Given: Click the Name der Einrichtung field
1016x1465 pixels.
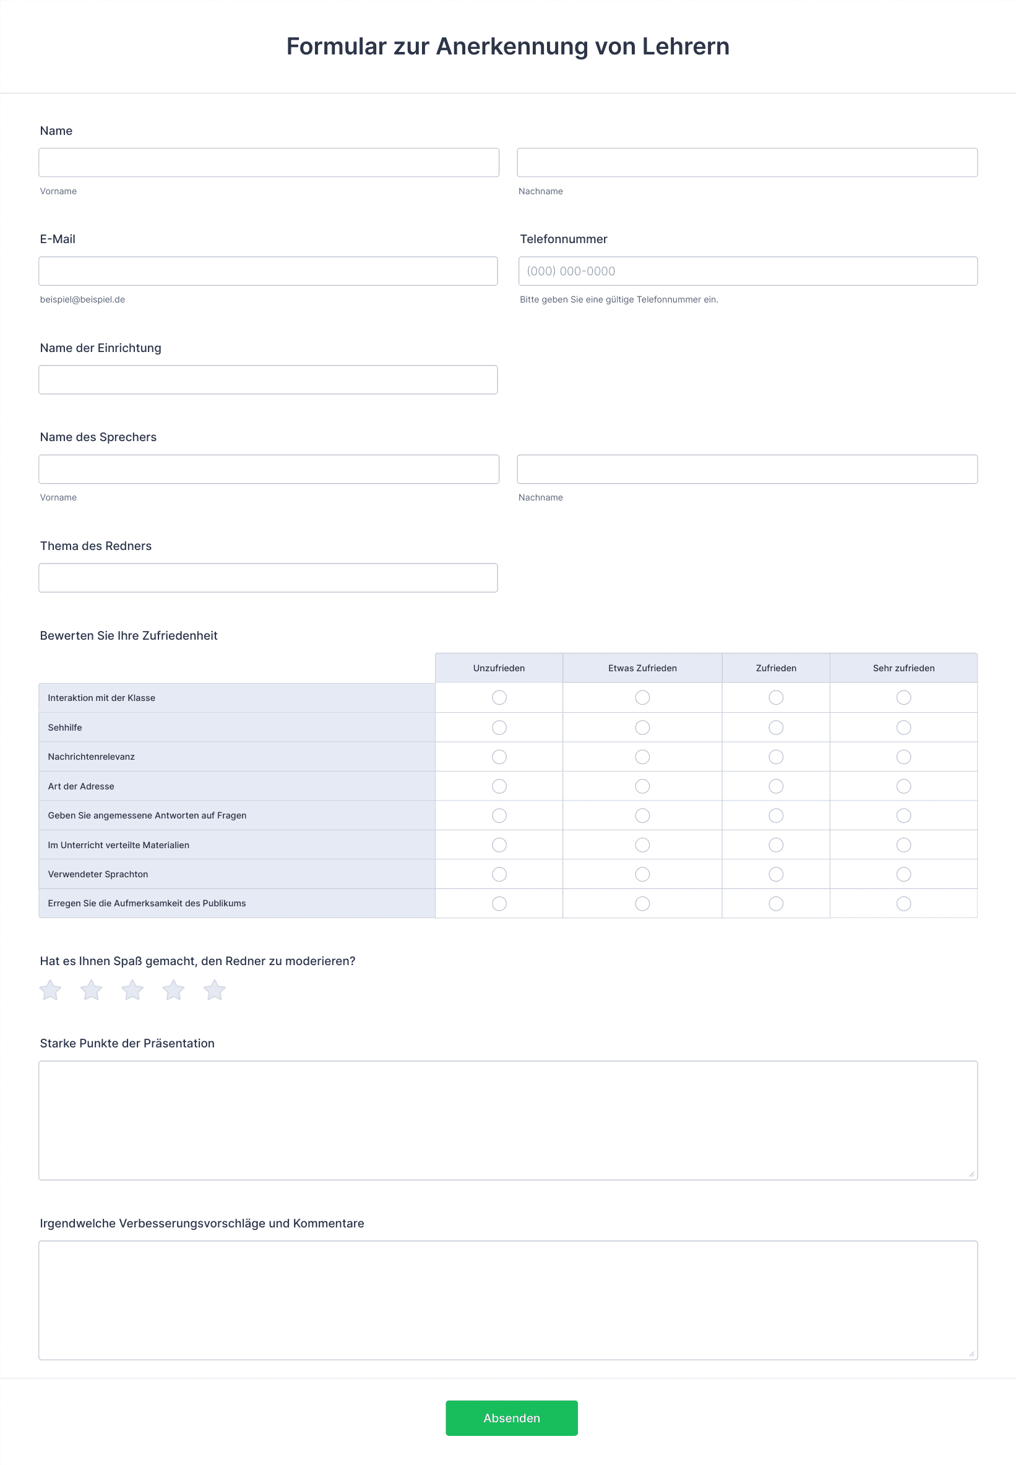Looking at the screenshot, I should tap(268, 379).
